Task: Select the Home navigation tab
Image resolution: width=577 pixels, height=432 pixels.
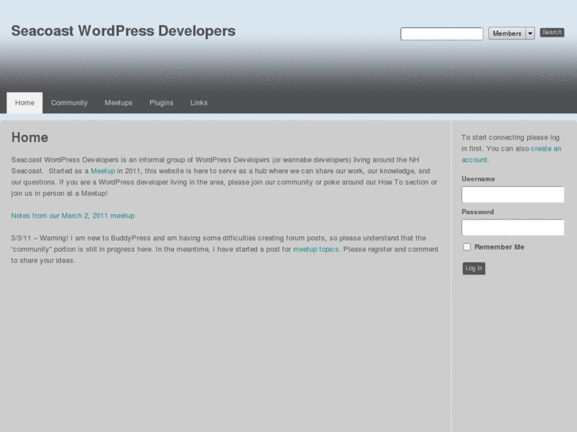Action: coord(25,102)
